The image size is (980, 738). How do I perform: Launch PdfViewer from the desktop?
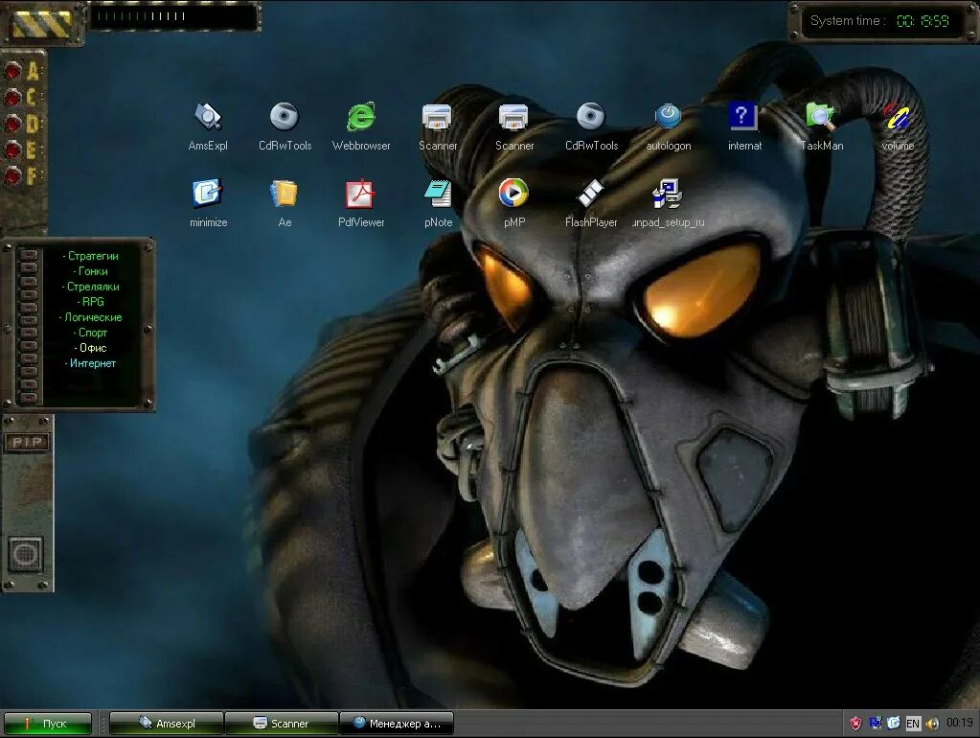361,202
